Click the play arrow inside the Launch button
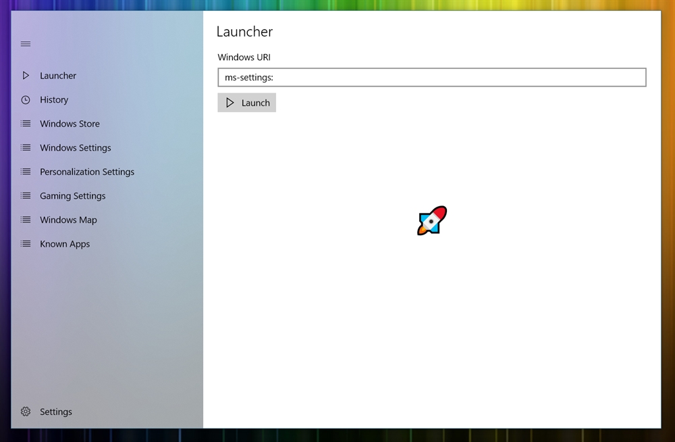 [232, 102]
